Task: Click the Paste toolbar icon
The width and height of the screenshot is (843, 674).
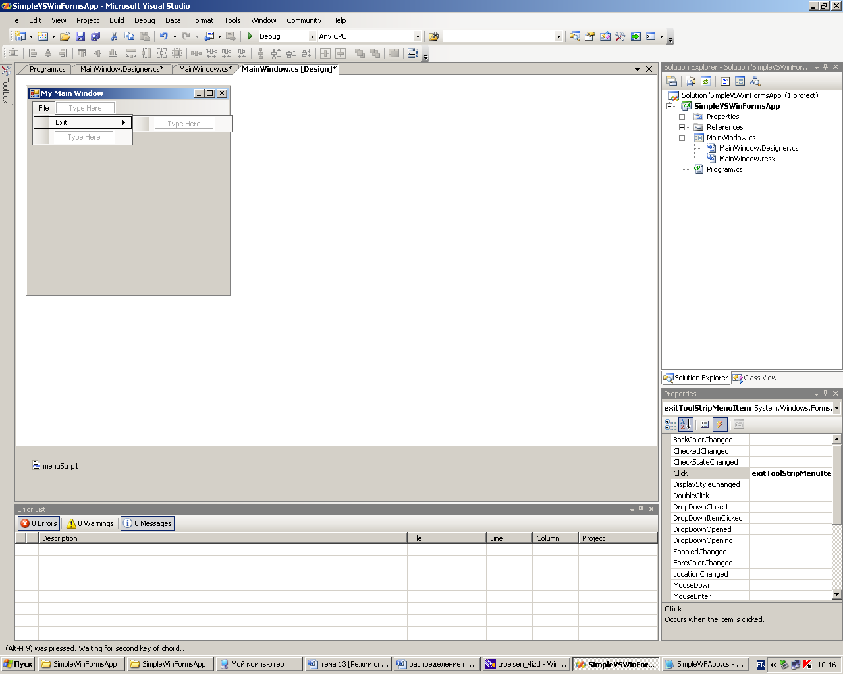Action: pyautogui.click(x=145, y=36)
